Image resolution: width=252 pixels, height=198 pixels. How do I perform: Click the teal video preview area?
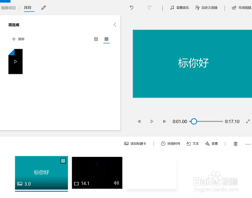point(193,64)
